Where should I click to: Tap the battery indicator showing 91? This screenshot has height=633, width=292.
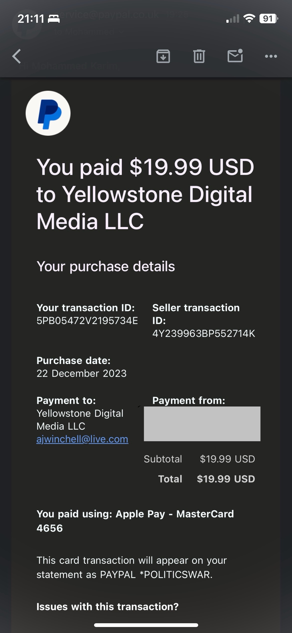(x=269, y=18)
